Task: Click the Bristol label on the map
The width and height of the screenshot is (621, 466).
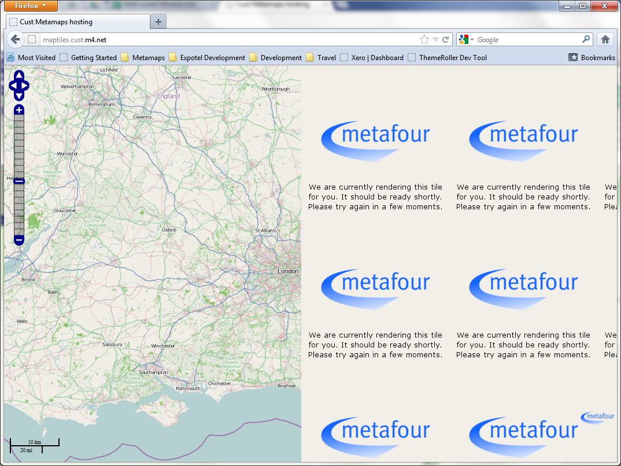Action: pyautogui.click(x=28, y=279)
